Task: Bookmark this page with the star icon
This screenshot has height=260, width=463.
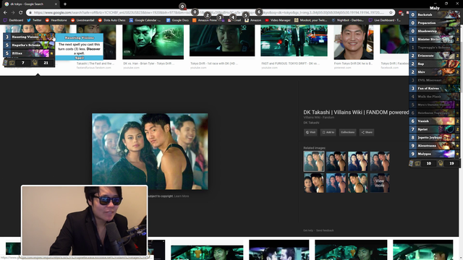Action: pos(391,13)
